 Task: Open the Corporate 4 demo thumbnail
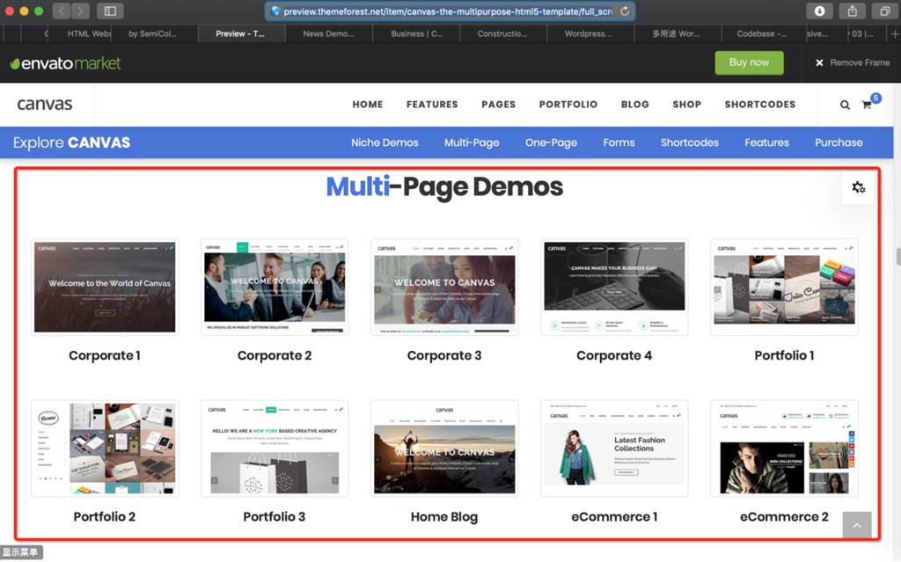coord(614,288)
